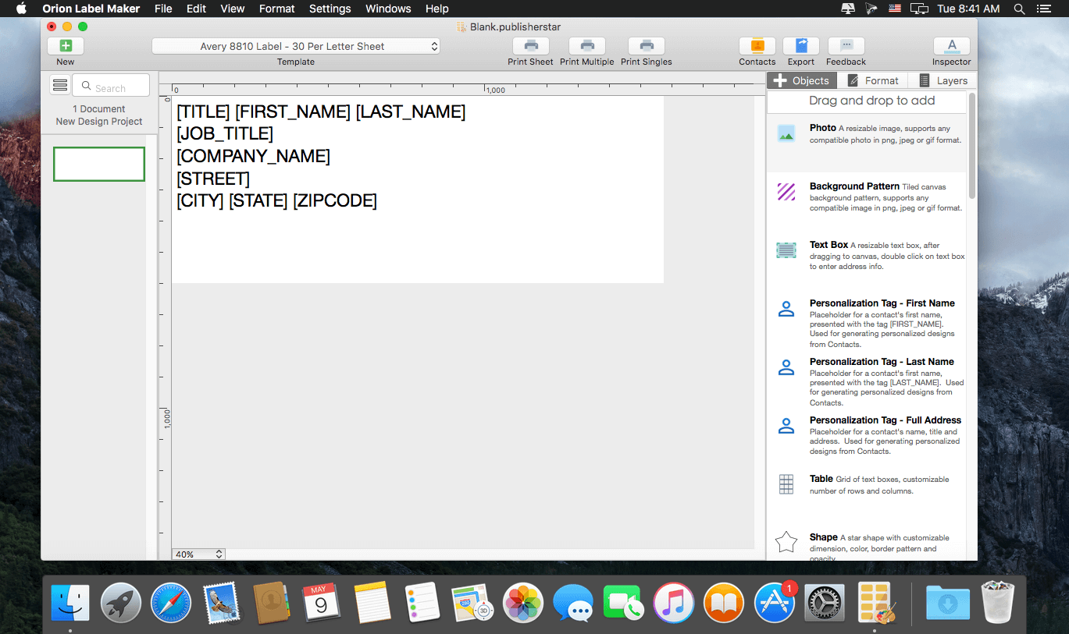The height and width of the screenshot is (634, 1069).
Task: Open Orion Label Maker icon in the Dock
Action: pyautogui.click(x=875, y=603)
